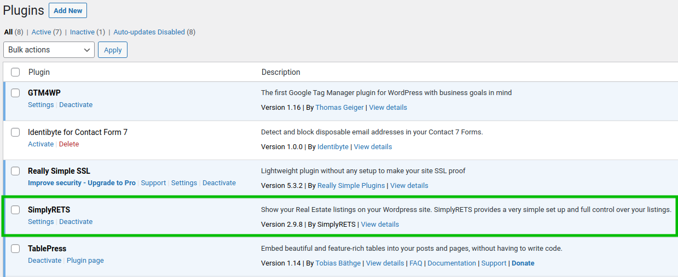
Task: Click the TablePress plugin name
Action: click(x=47, y=249)
